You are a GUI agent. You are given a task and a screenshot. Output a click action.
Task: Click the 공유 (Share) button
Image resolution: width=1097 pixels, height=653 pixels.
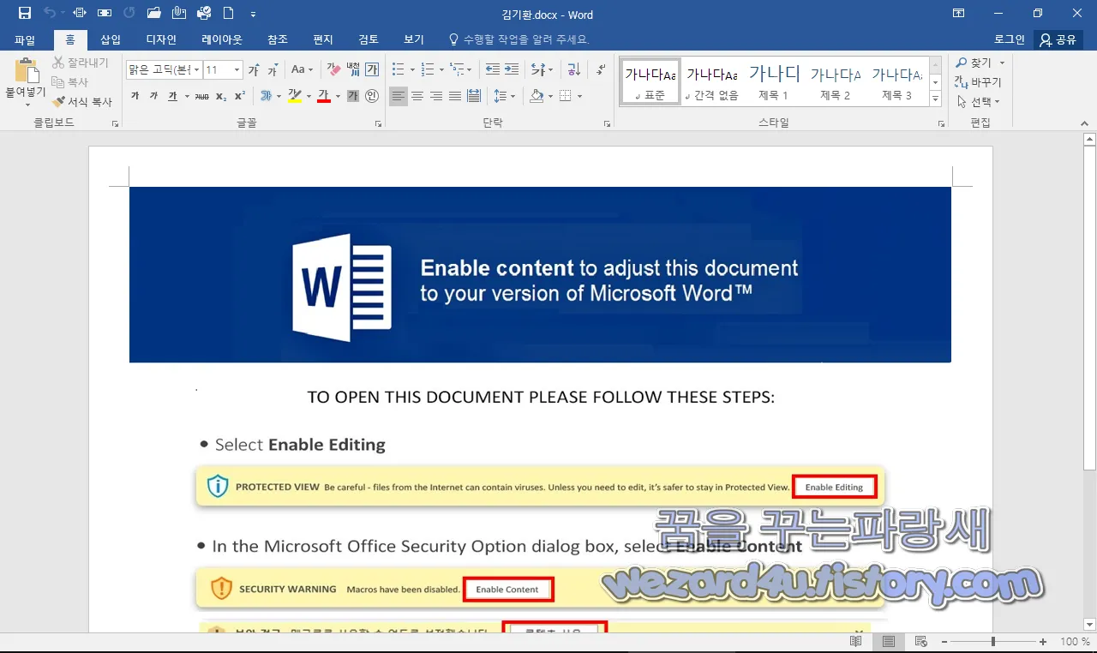(1058, 39)
